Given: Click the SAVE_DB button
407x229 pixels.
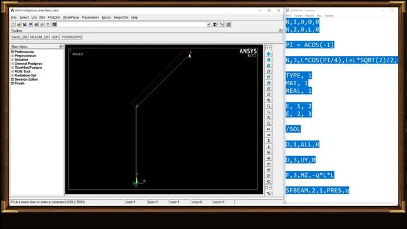Looking at the screenshot, I should (x=20, y=37).
